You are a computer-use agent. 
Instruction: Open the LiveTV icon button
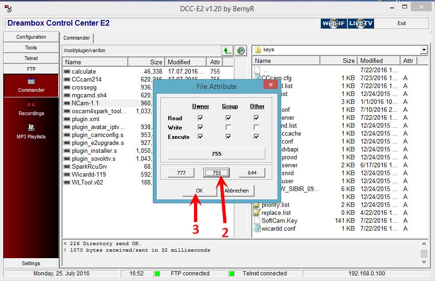361,23
